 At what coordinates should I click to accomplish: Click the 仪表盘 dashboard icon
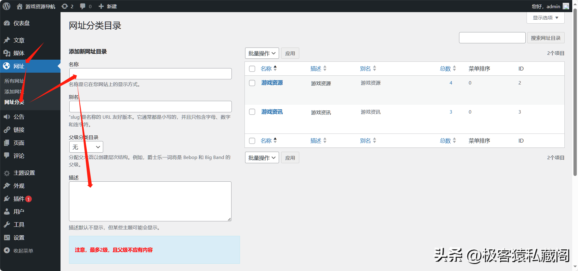point(7,23)
